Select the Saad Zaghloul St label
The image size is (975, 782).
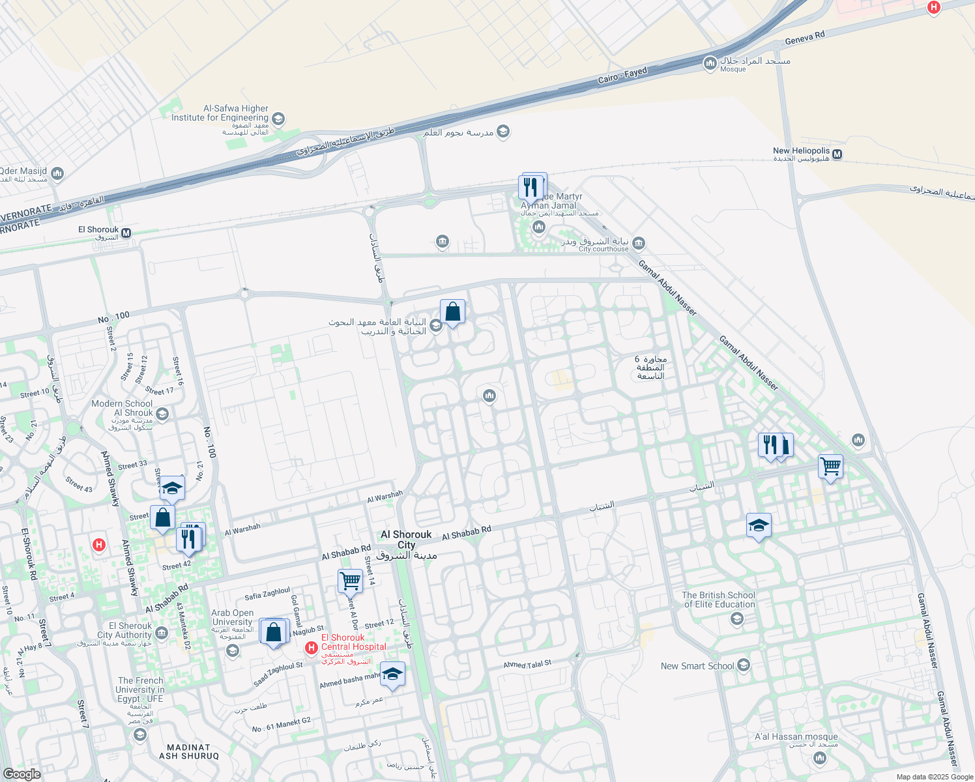pyautogui.click(x=278, y=674)
